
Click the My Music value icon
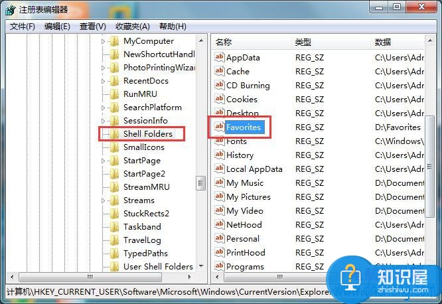point(220,183)
